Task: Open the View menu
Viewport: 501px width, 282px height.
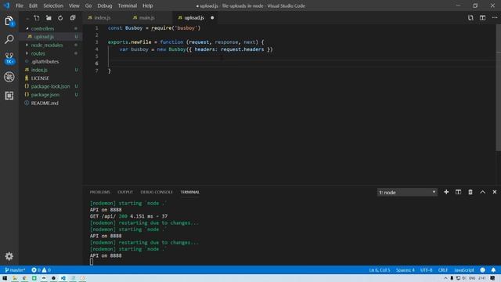Action: 74,5
